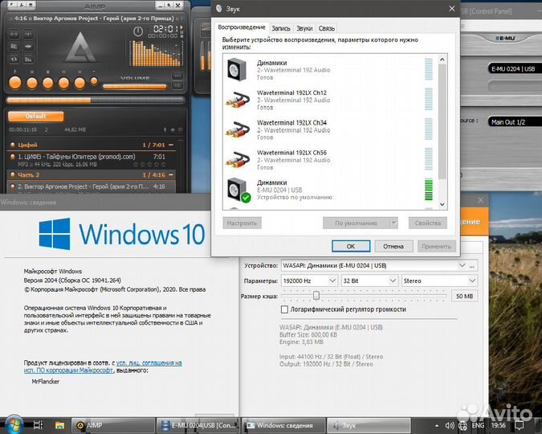Viewport: 542px width, 434px height.
Task: Click the AIMP orange pause button
Action: 32,83
